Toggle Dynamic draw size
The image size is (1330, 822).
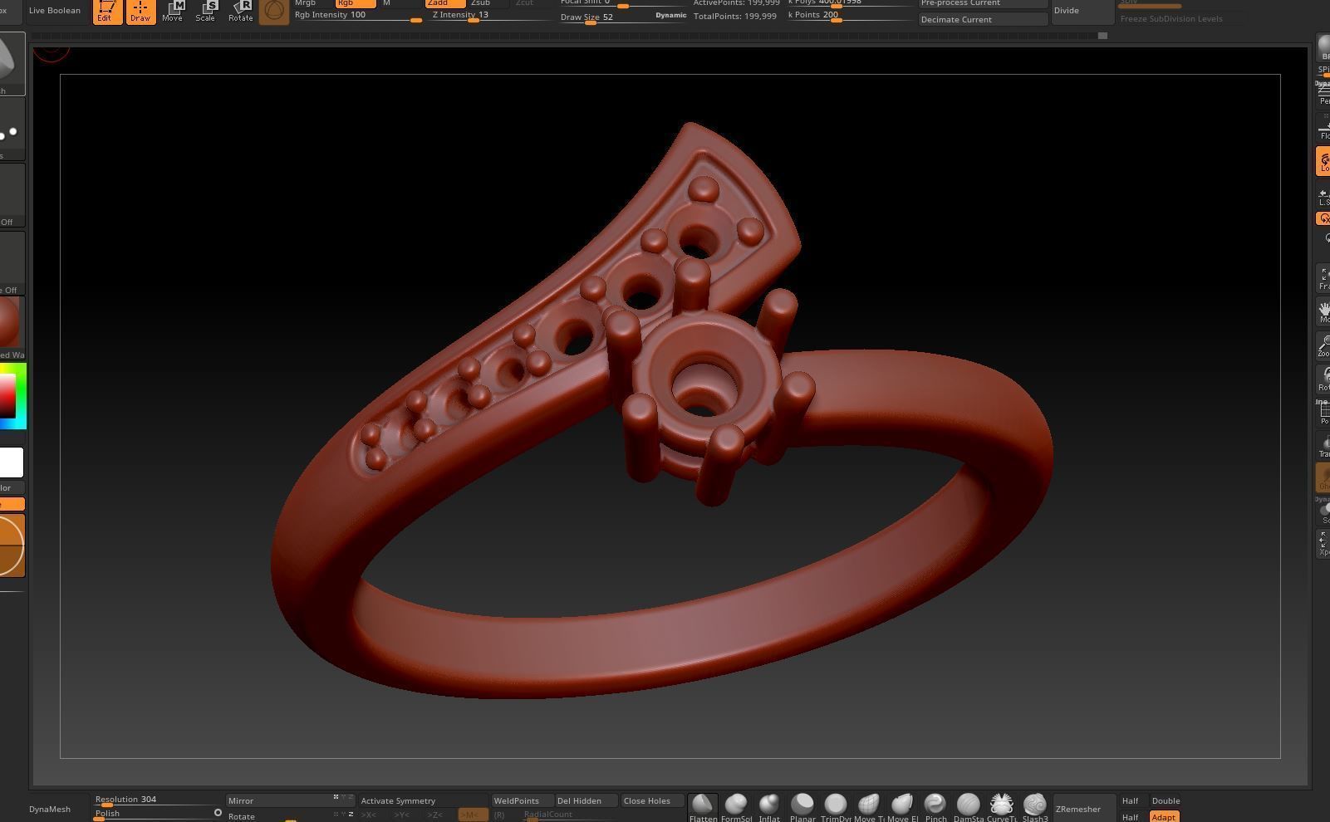pos(670,16)
